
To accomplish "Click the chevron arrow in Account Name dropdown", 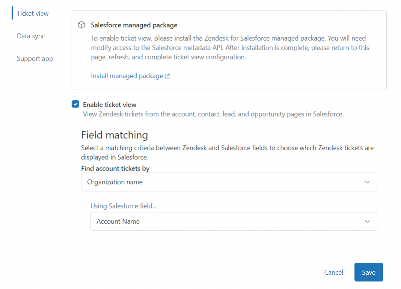I will (367, 221).
